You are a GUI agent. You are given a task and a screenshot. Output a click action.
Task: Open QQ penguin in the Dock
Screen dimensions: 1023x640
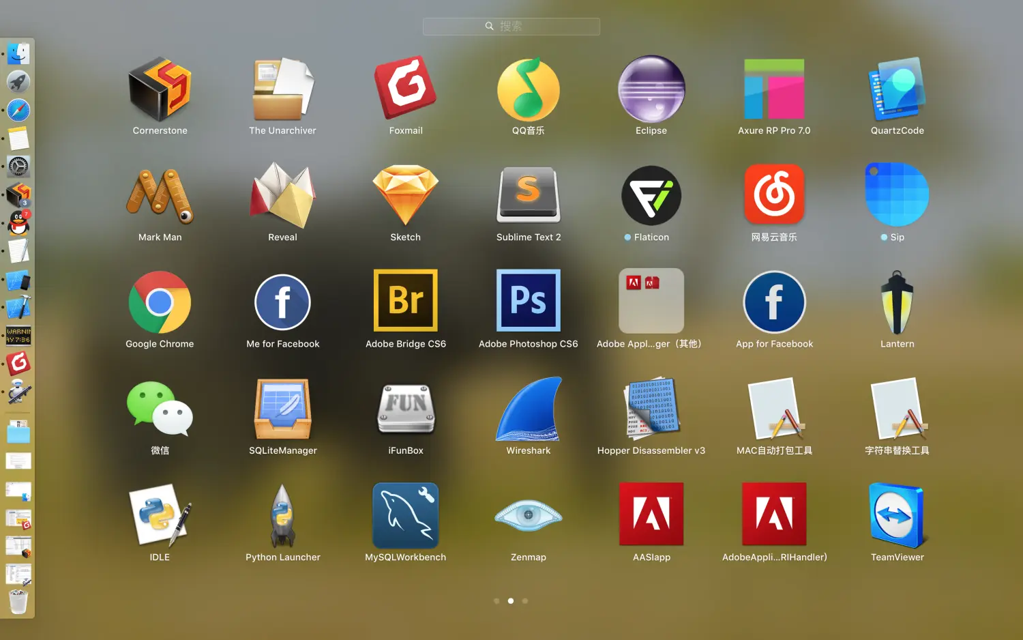pyautogui.click(x=18, y=222)
